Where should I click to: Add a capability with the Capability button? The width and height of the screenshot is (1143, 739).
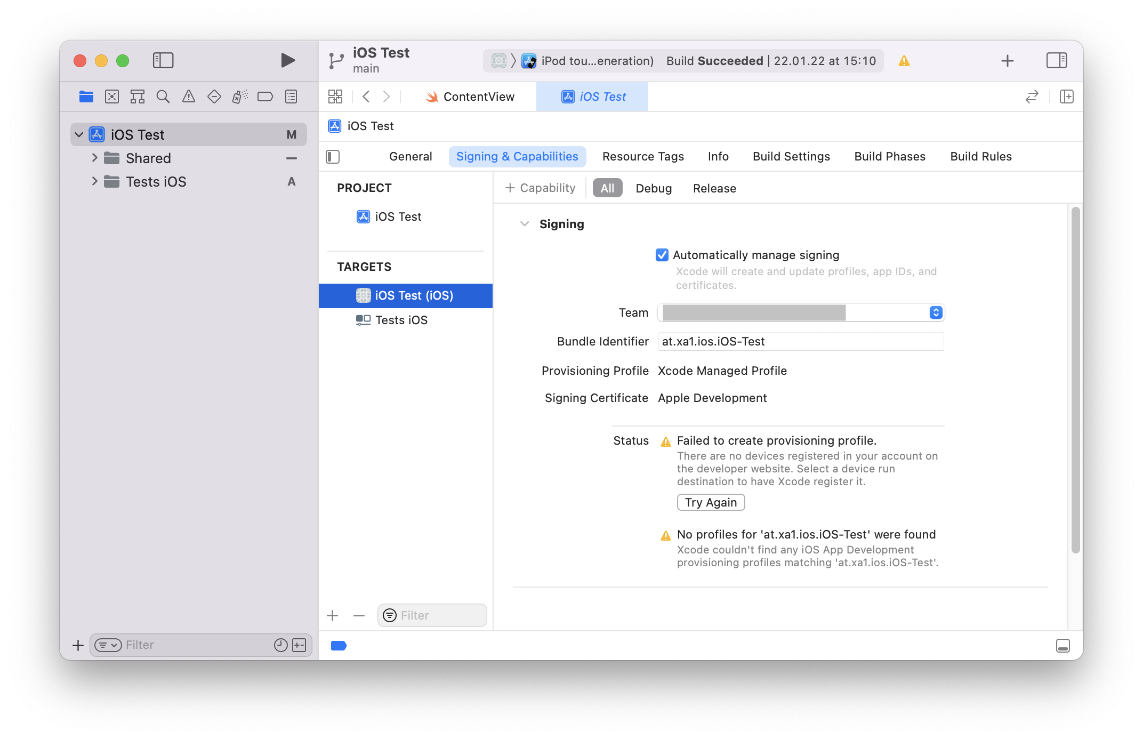pyautogui.click(x=540, y=188)
